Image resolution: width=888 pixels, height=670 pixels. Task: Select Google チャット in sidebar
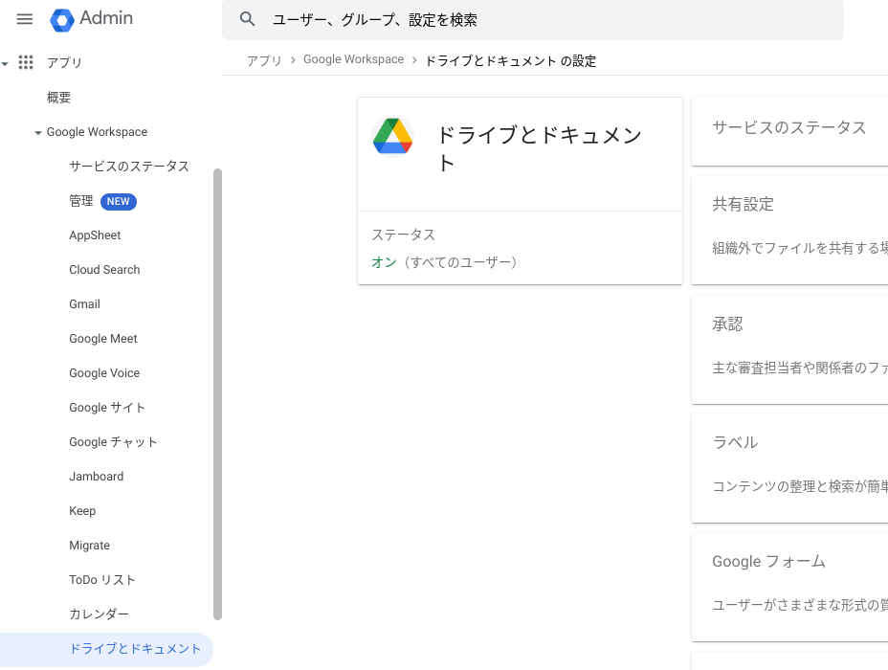(x=113, y=442)
